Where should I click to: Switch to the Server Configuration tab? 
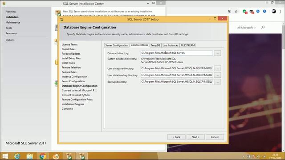click(117, 45)
